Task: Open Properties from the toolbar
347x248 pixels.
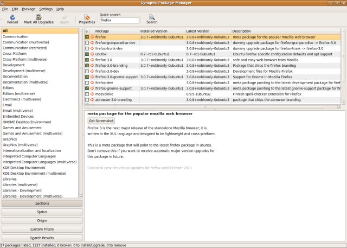Action: (x=87, y=18)
